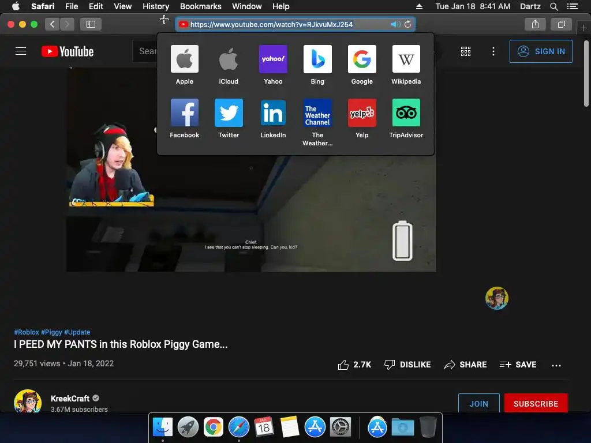Go forward with Safari's forward arrow
This screenshot has width=591, height=443.
pos(67,24)
